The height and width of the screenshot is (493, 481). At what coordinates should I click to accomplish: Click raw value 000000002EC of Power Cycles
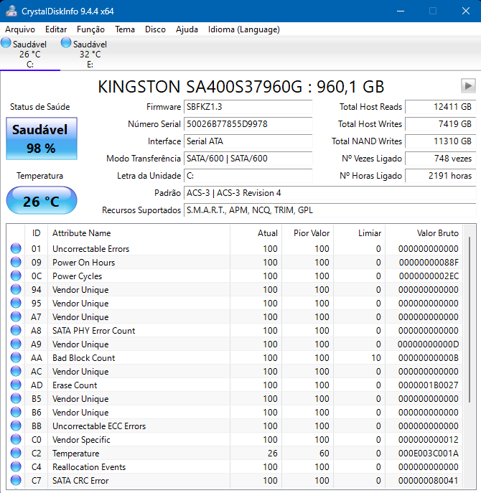pyautogui.click(x=429, y=276)
